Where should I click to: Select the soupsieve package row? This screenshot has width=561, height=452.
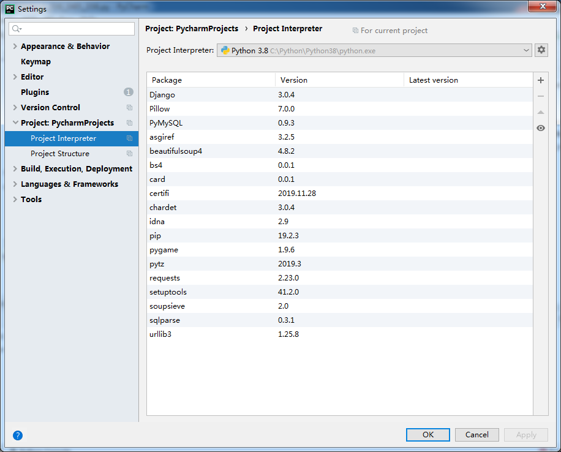(x=339, y=306)
